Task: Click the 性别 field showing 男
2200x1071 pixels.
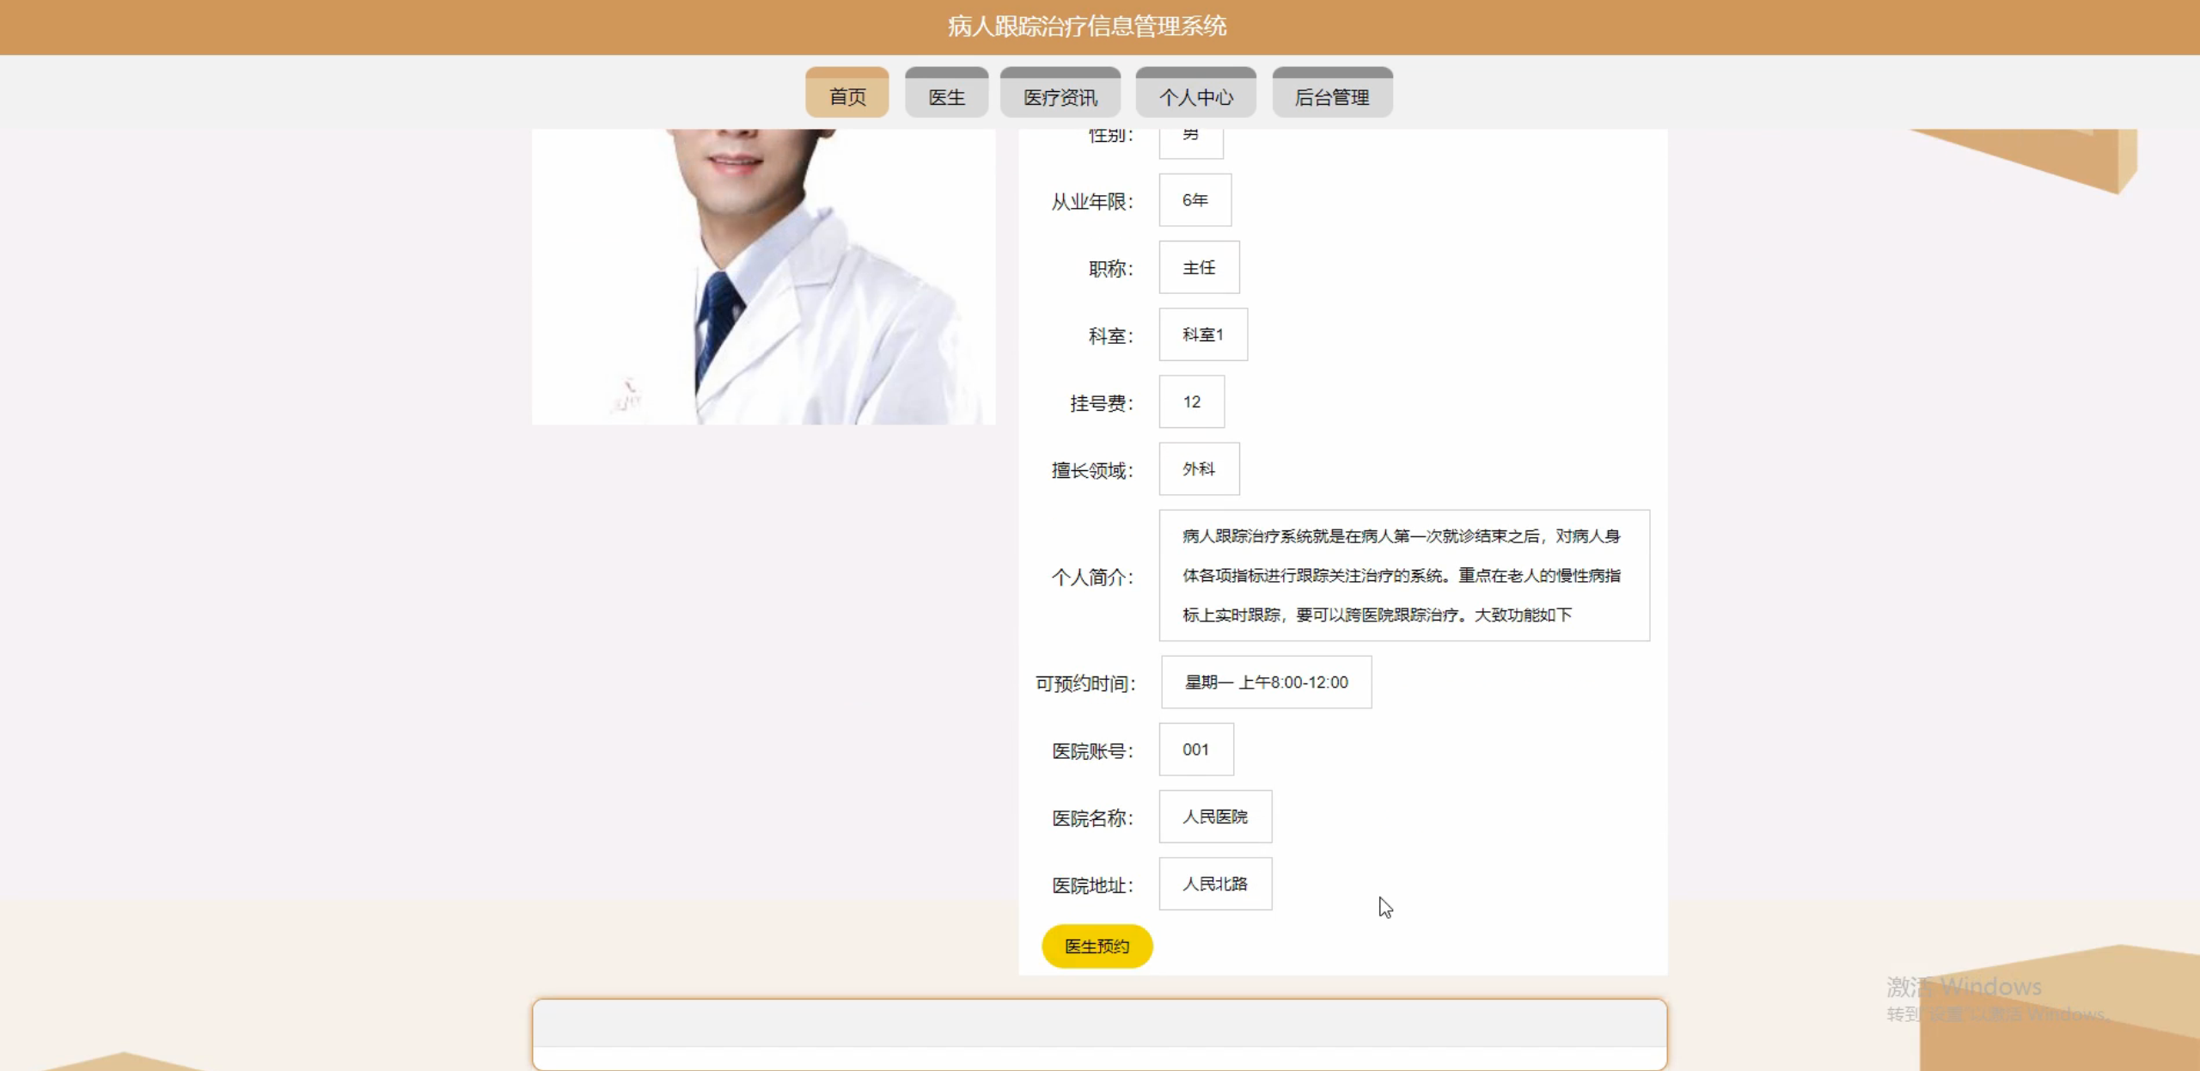Action: 1190,142
